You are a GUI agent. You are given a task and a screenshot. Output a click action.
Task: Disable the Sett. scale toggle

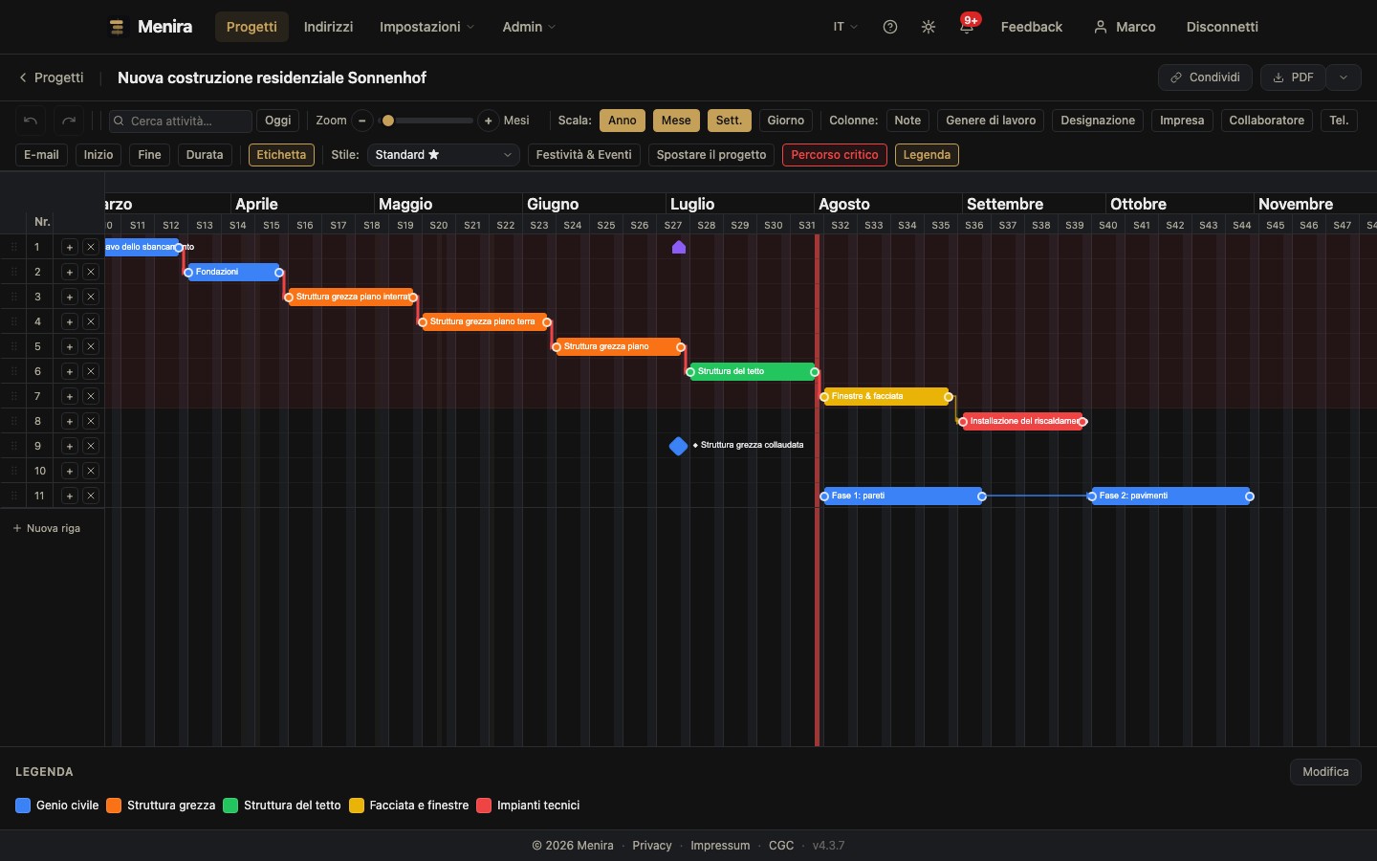click(729, 121)
